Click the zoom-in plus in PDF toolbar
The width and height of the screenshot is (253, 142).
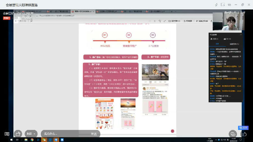coord(154,21)
